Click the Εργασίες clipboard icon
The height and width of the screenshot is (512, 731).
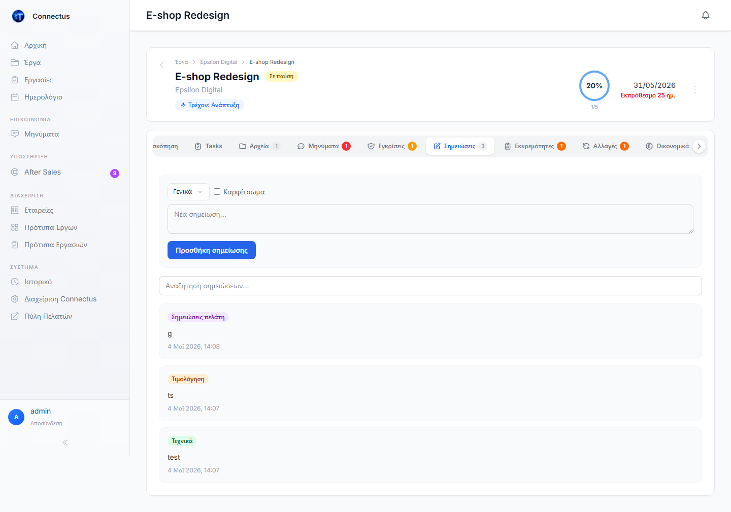point(15,80)
